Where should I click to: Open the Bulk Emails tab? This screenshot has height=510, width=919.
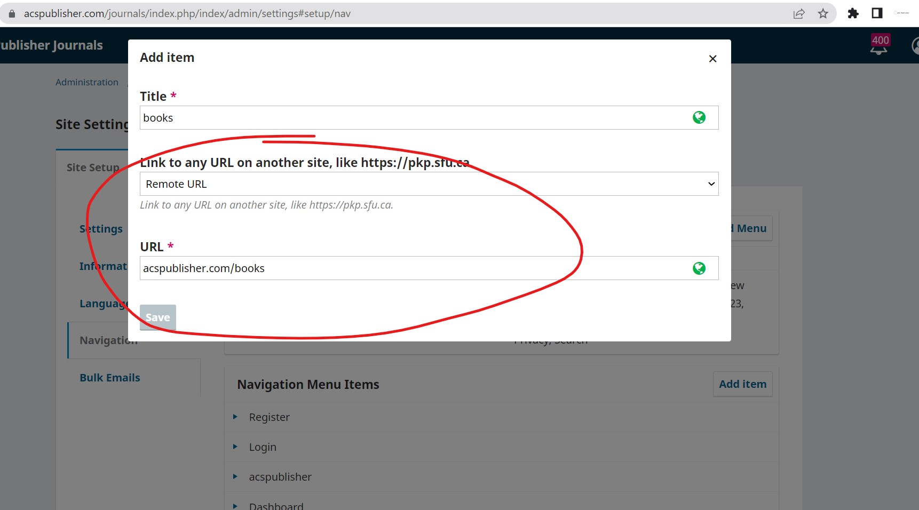[x=110, y=378]
